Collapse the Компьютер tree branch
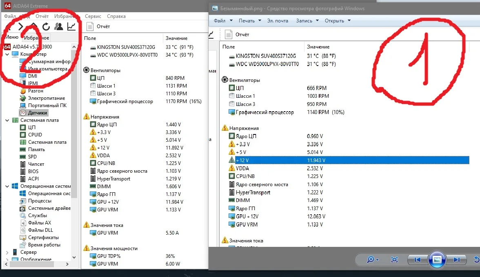This screenshot has height=277, width=480. (x=7, y=54)
